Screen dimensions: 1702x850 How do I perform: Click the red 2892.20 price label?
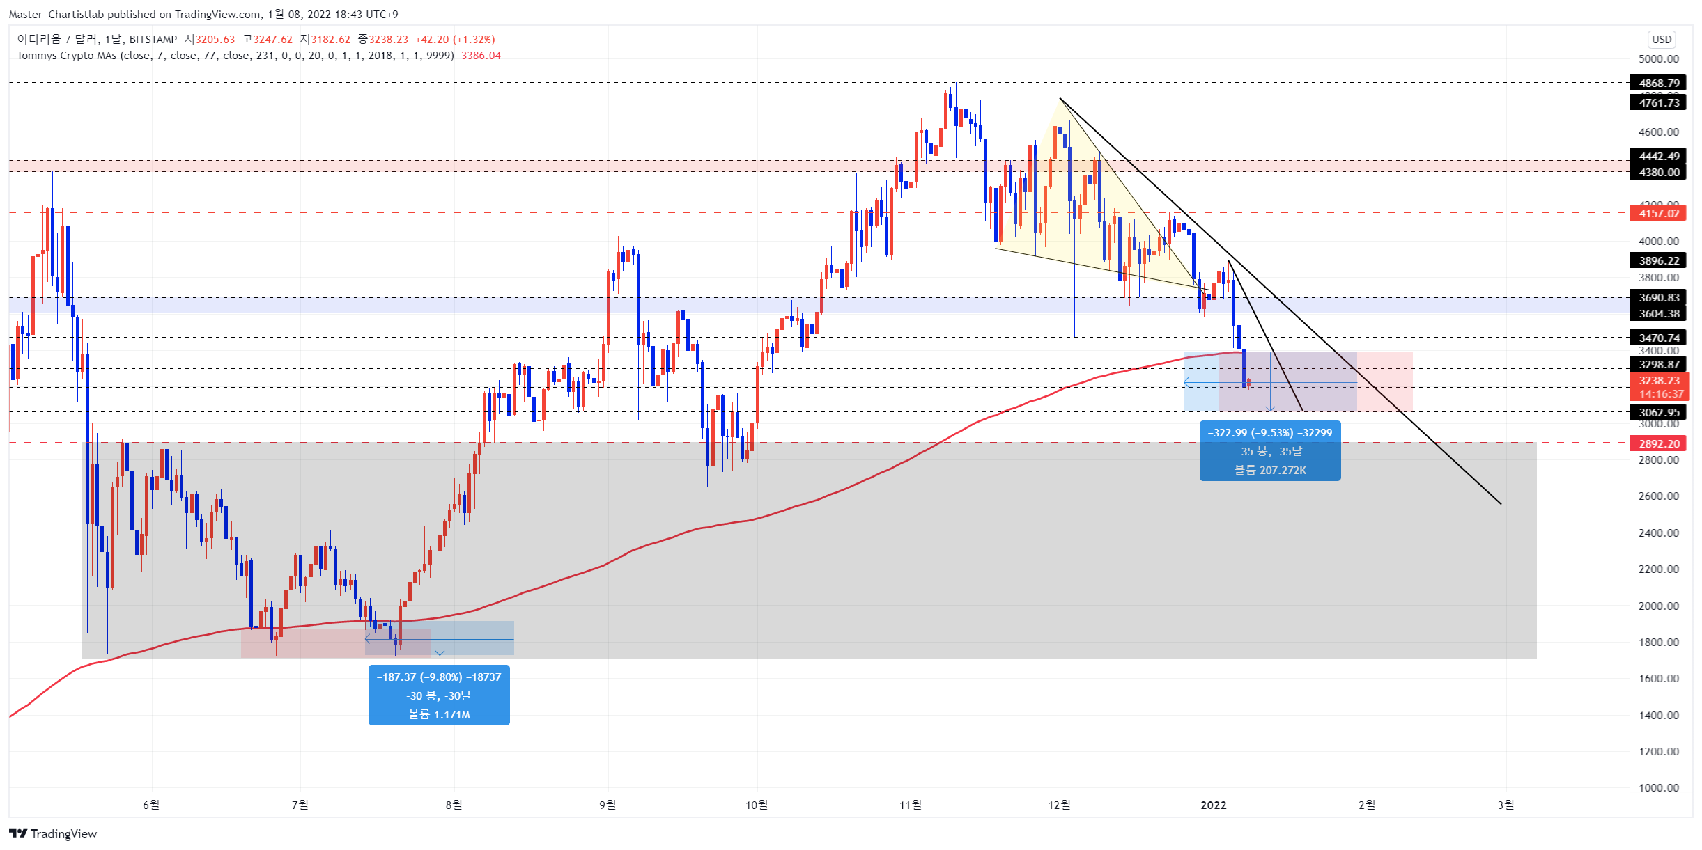[x=1658, y=443]
